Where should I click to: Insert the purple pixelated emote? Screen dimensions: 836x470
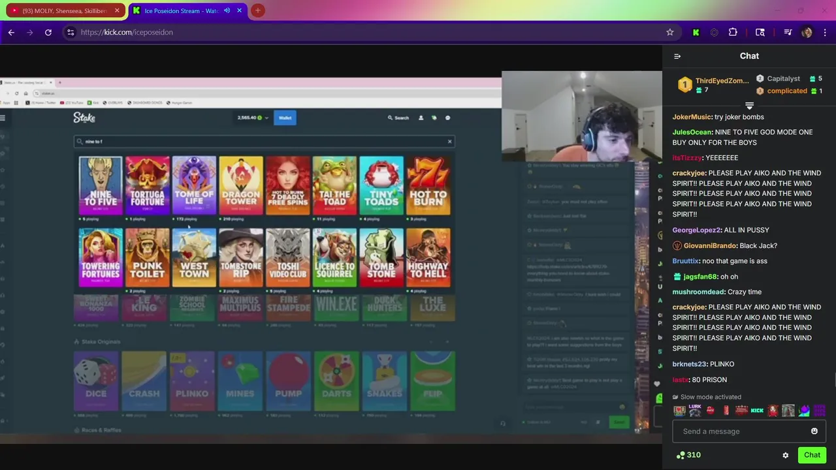(819, 411)
